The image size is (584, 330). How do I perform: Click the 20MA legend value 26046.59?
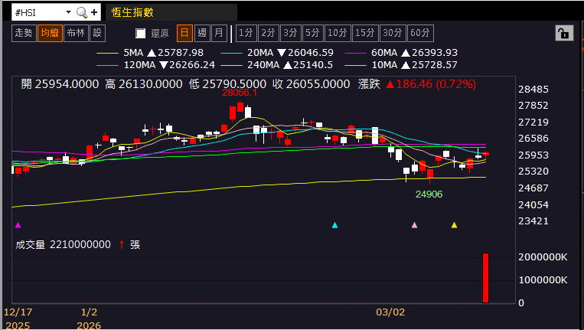tap(311, 53)
